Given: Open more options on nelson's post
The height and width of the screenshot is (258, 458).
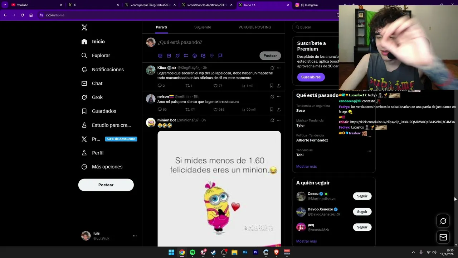Looking at the screenshot, I should [x=279, y=96].
